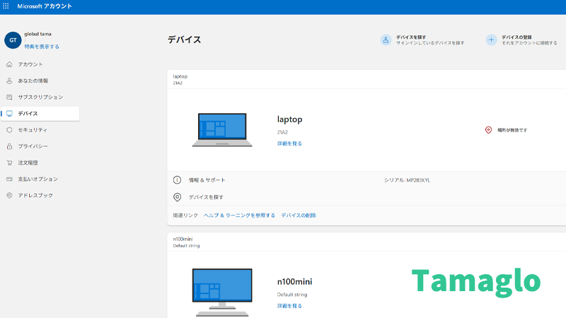Screen dimensions: 566x318
Task: Open あなたの情報 in the sidebar
Action: pyautogui.click(x=33, y=81)
